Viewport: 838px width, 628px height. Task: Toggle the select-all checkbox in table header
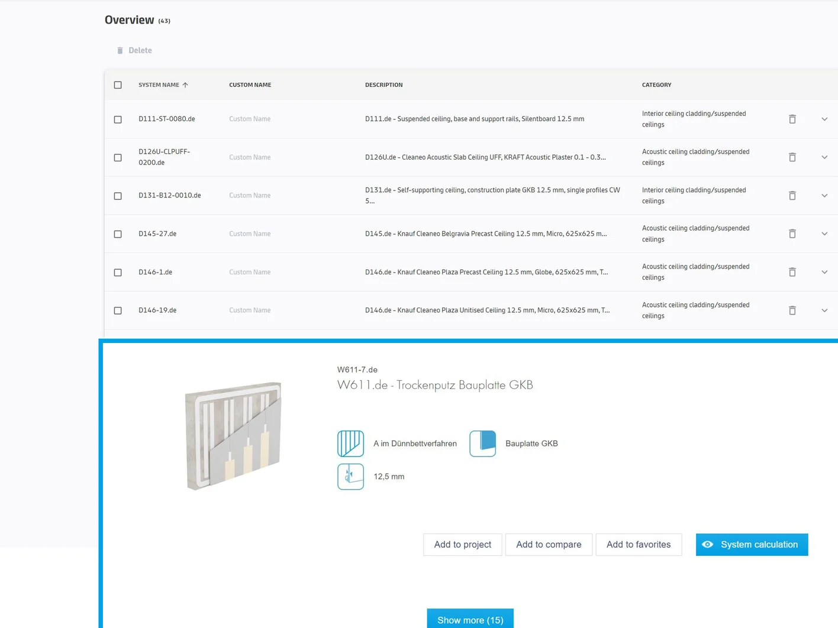pyautogui.click(x=118, y=85)
